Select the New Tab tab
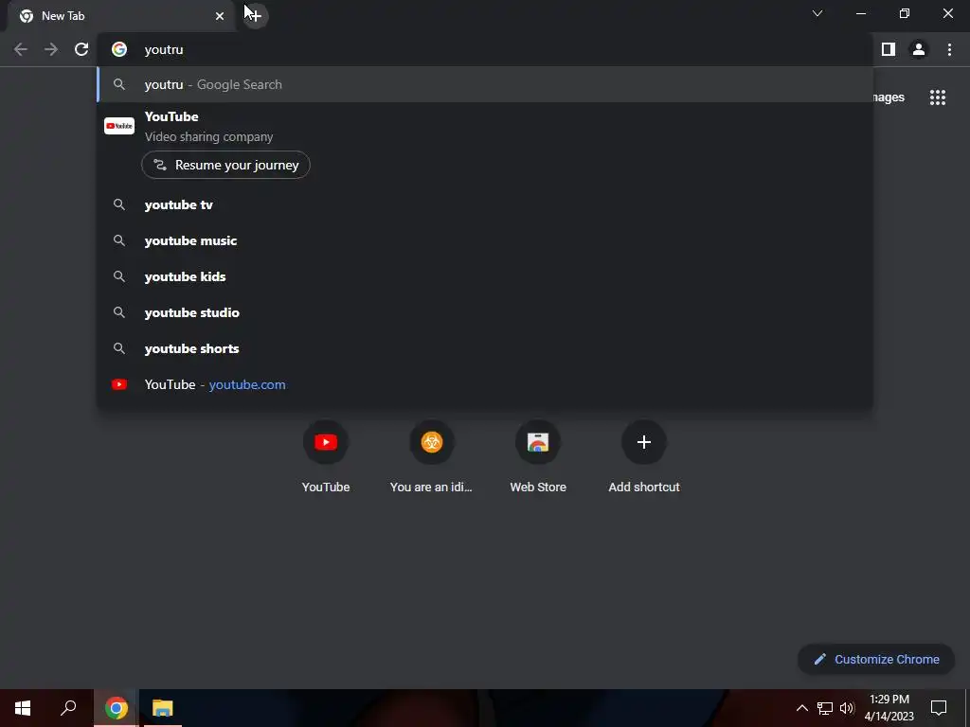Viewport: 970px width, 727px height. pos(120,16)
